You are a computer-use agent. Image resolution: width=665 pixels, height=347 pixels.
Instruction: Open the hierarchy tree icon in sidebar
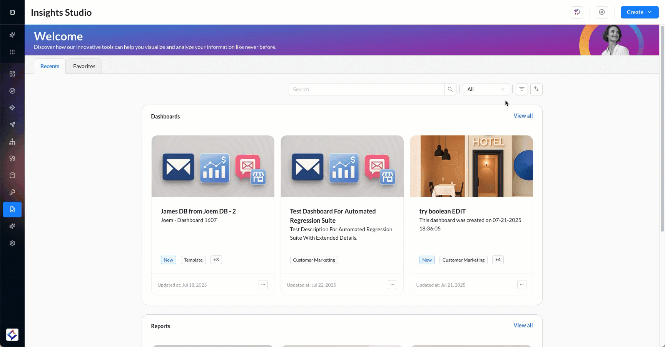[x=12, y=142]
